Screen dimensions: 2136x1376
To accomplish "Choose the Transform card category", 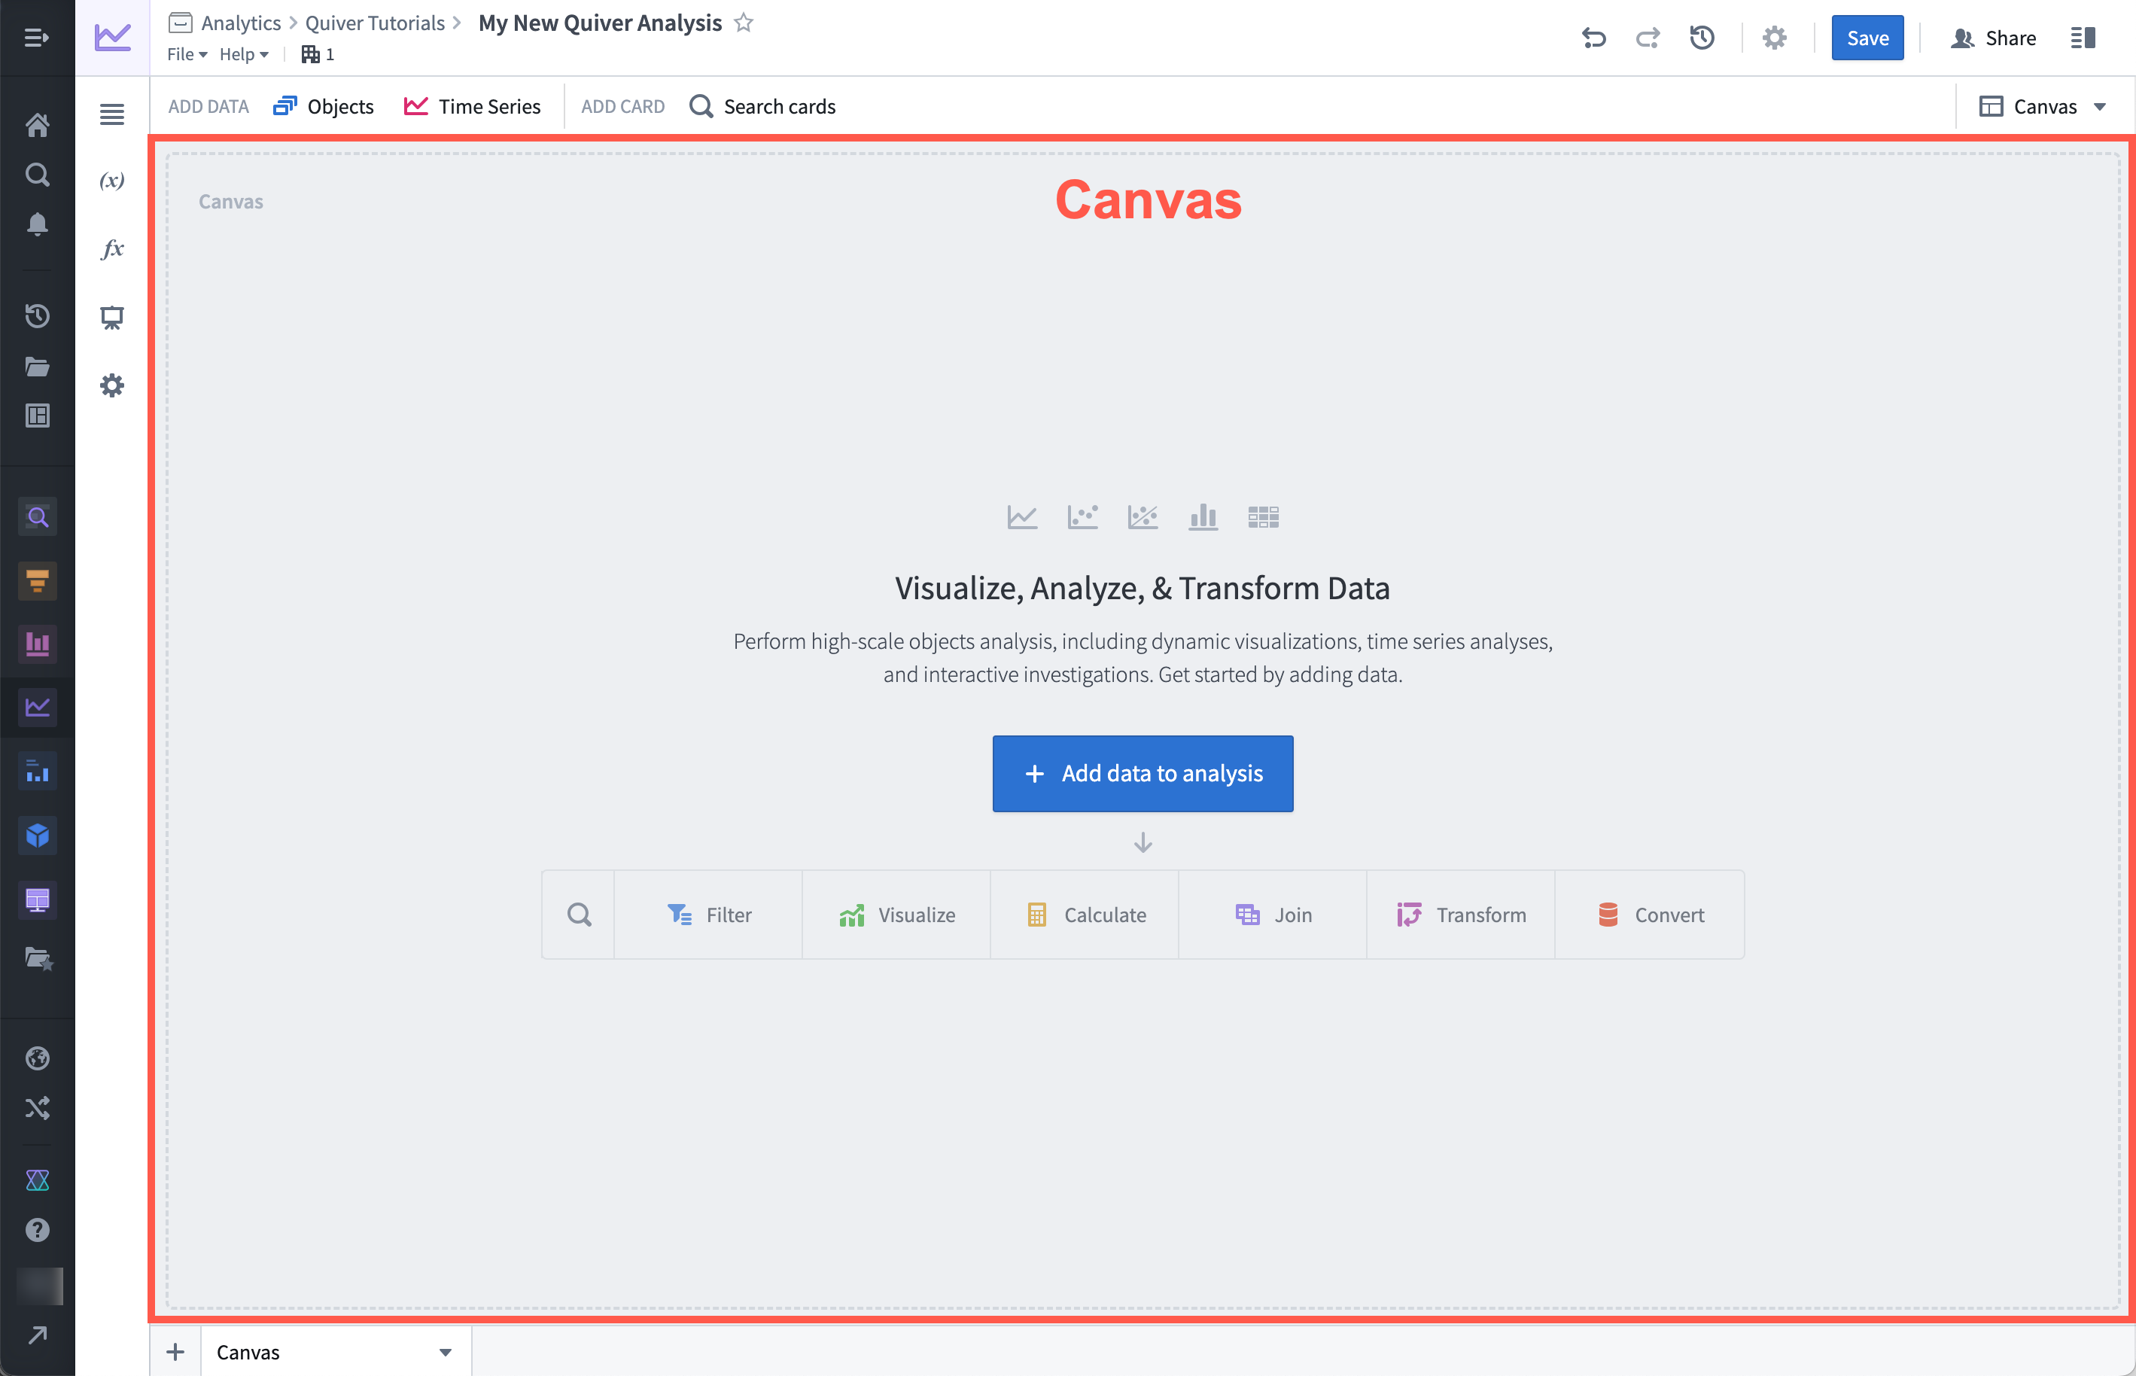I will click(1462, 915).
